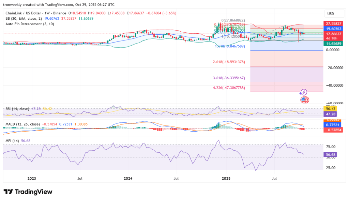The width and height of the screenshot is (349, 201).
Task: Click the 4d 18h bar countdown label
Action: [x=332, y=38]
